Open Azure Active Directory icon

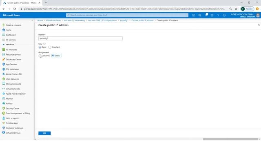click(x=4, y=94)
